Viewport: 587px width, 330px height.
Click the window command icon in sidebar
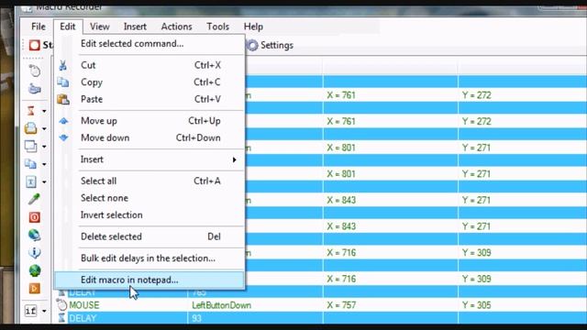[x=31, y=146]
